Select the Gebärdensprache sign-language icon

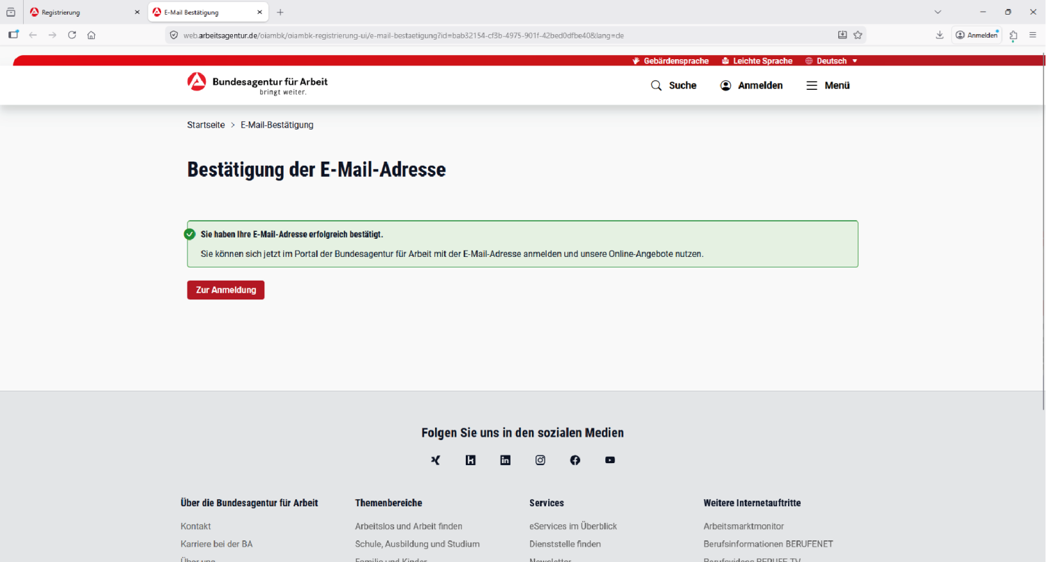(635, 61)
